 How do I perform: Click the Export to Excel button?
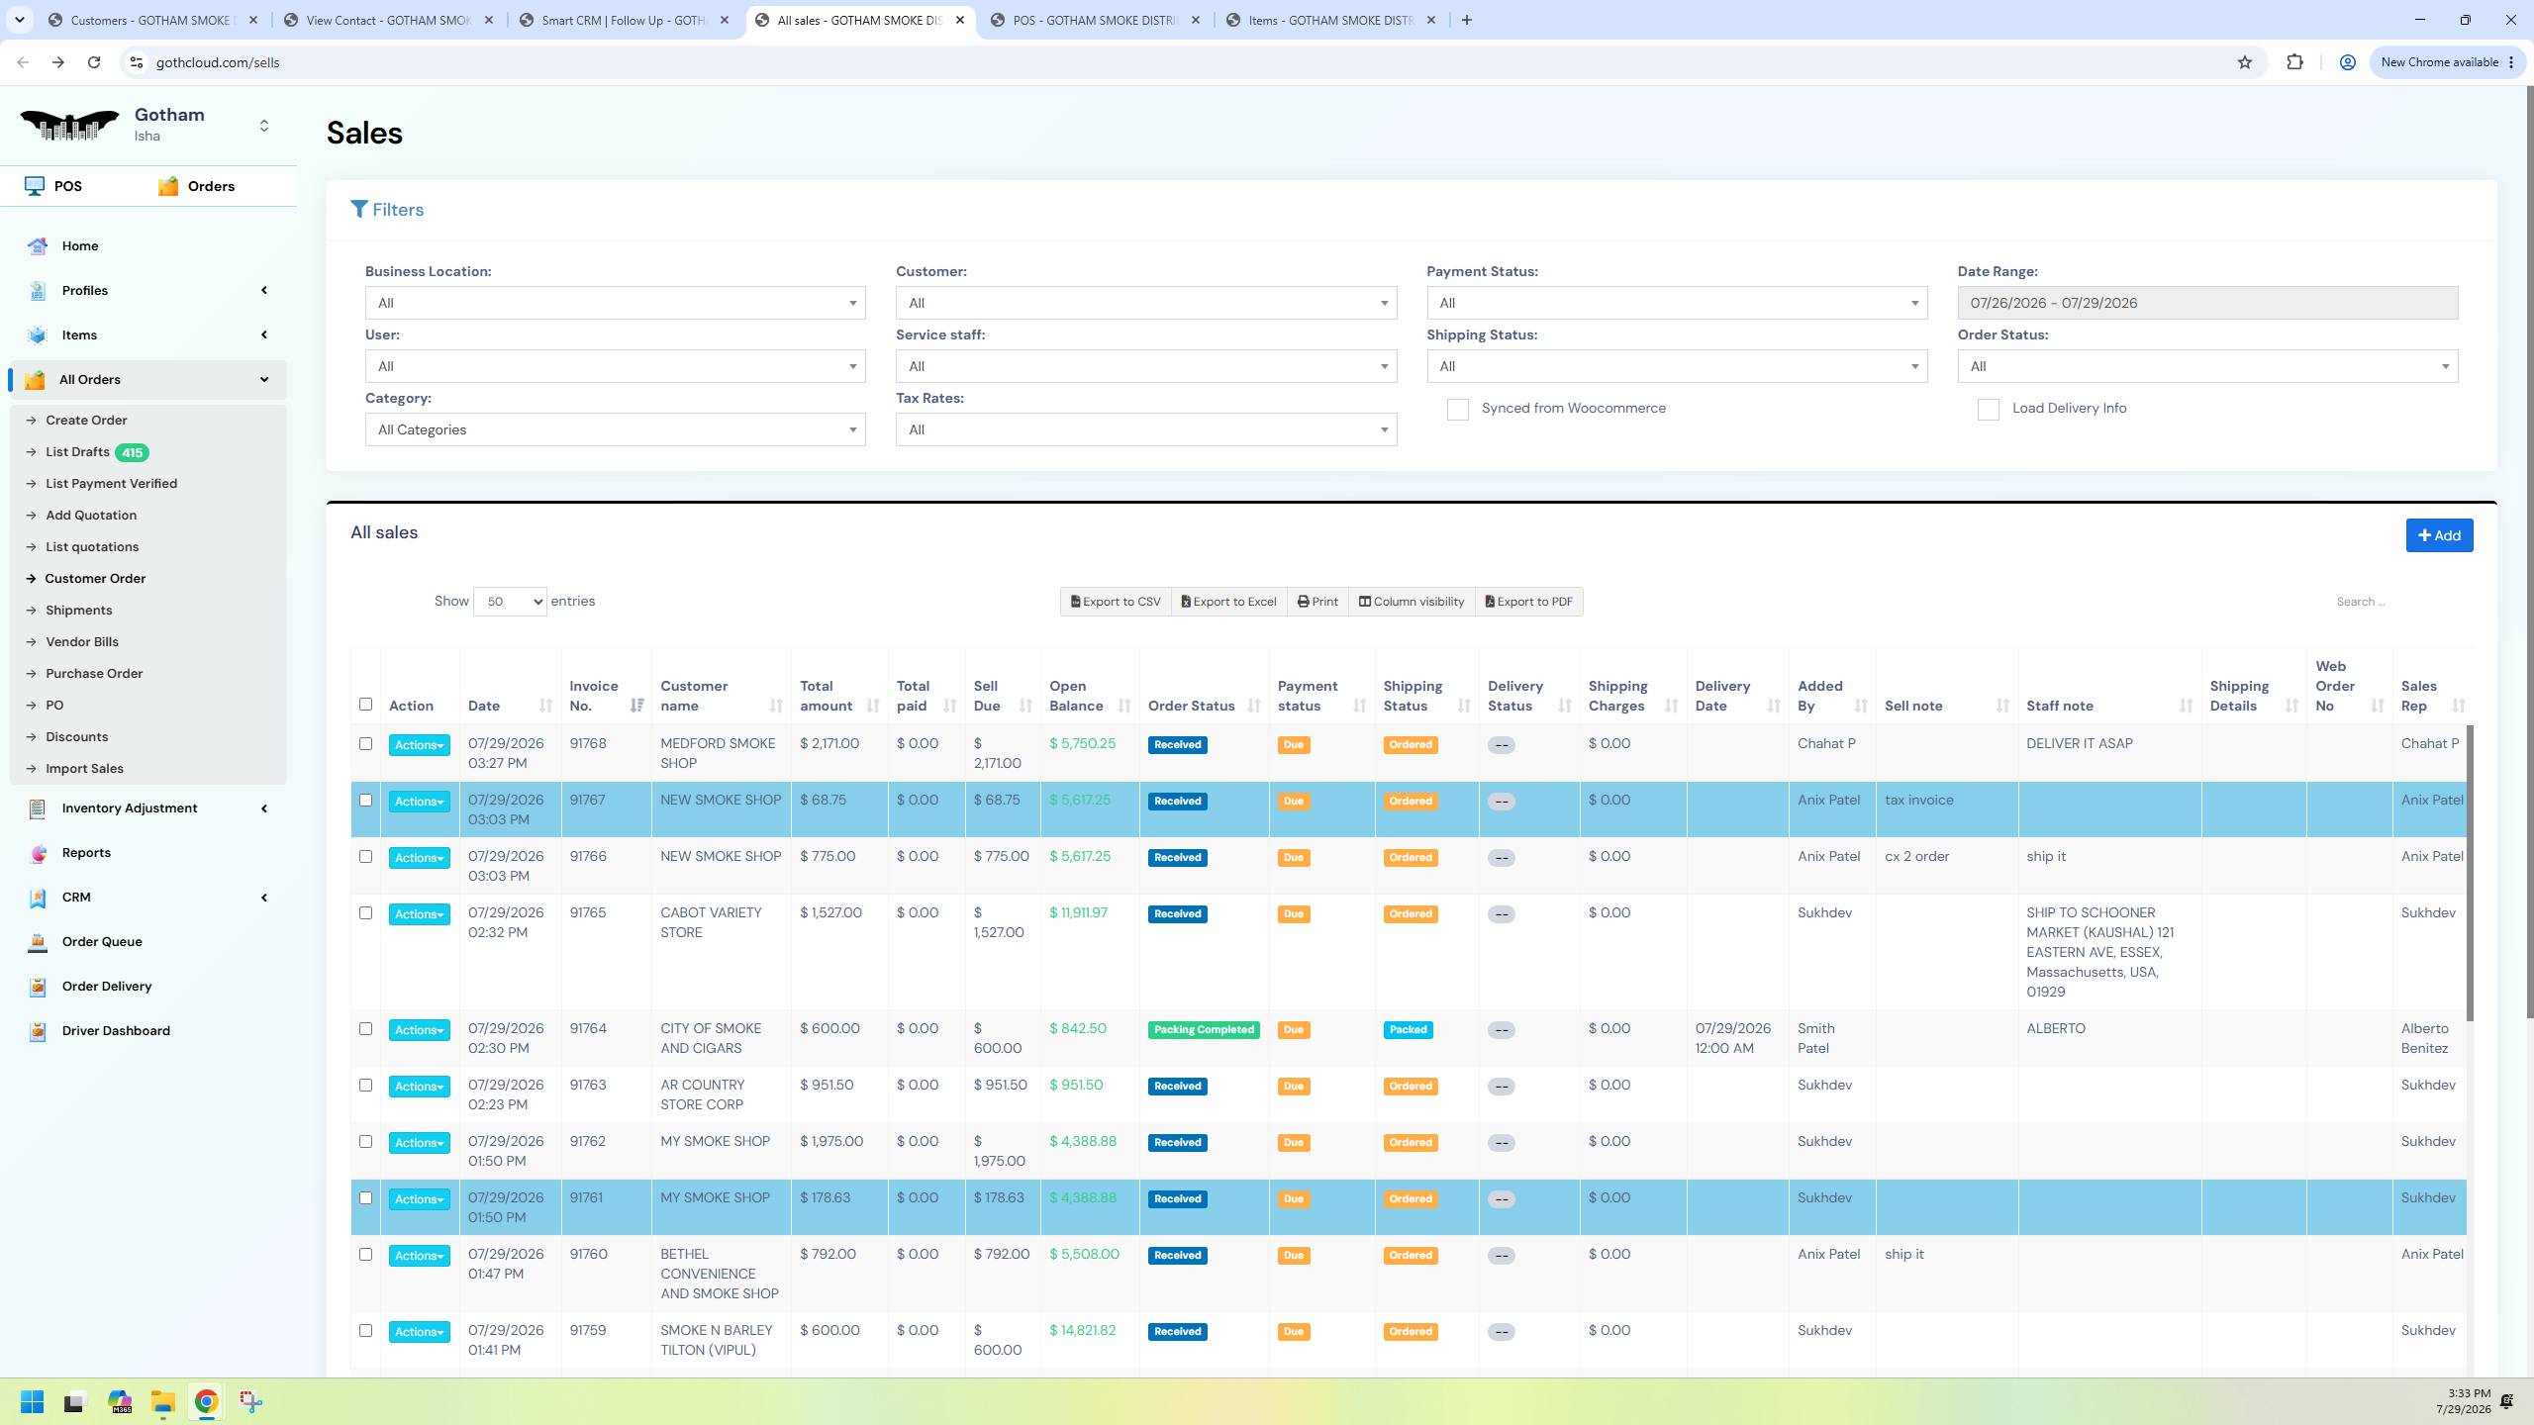pyautogui.click(x=1228, y=602)
